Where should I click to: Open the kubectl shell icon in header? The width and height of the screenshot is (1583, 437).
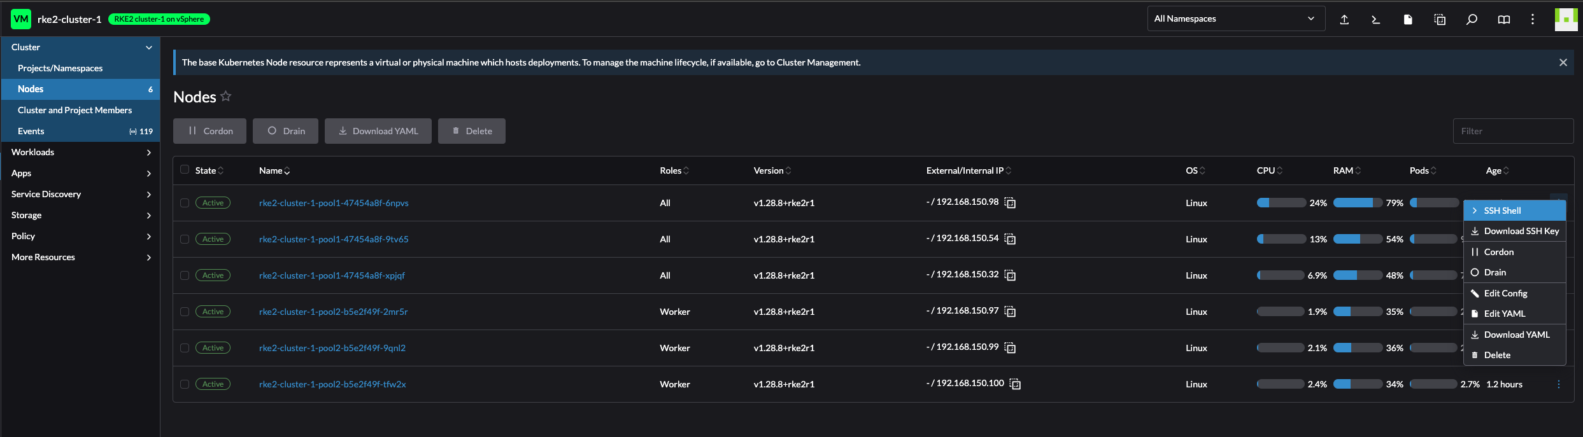pos(1375,19)
